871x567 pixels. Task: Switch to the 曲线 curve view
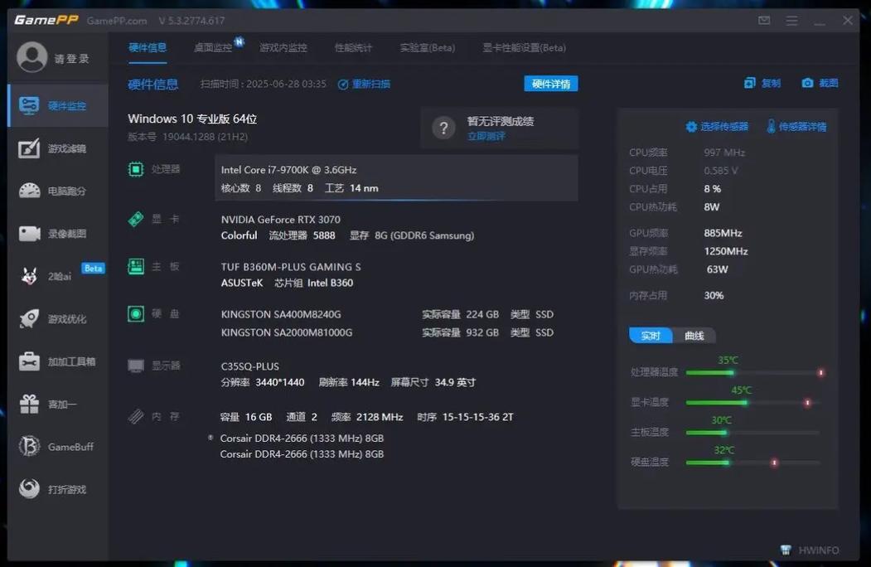pos(694,336)
